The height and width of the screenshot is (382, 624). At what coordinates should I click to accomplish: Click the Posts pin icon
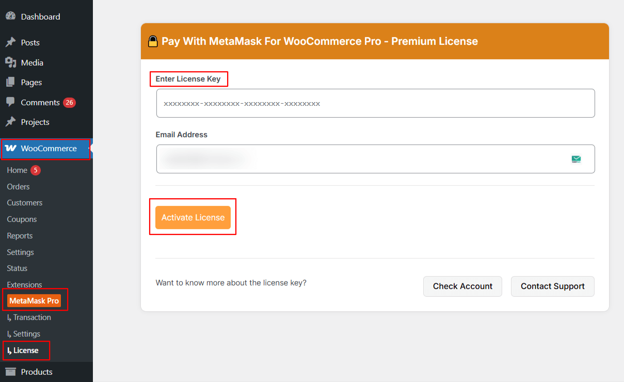coord(10,42)
